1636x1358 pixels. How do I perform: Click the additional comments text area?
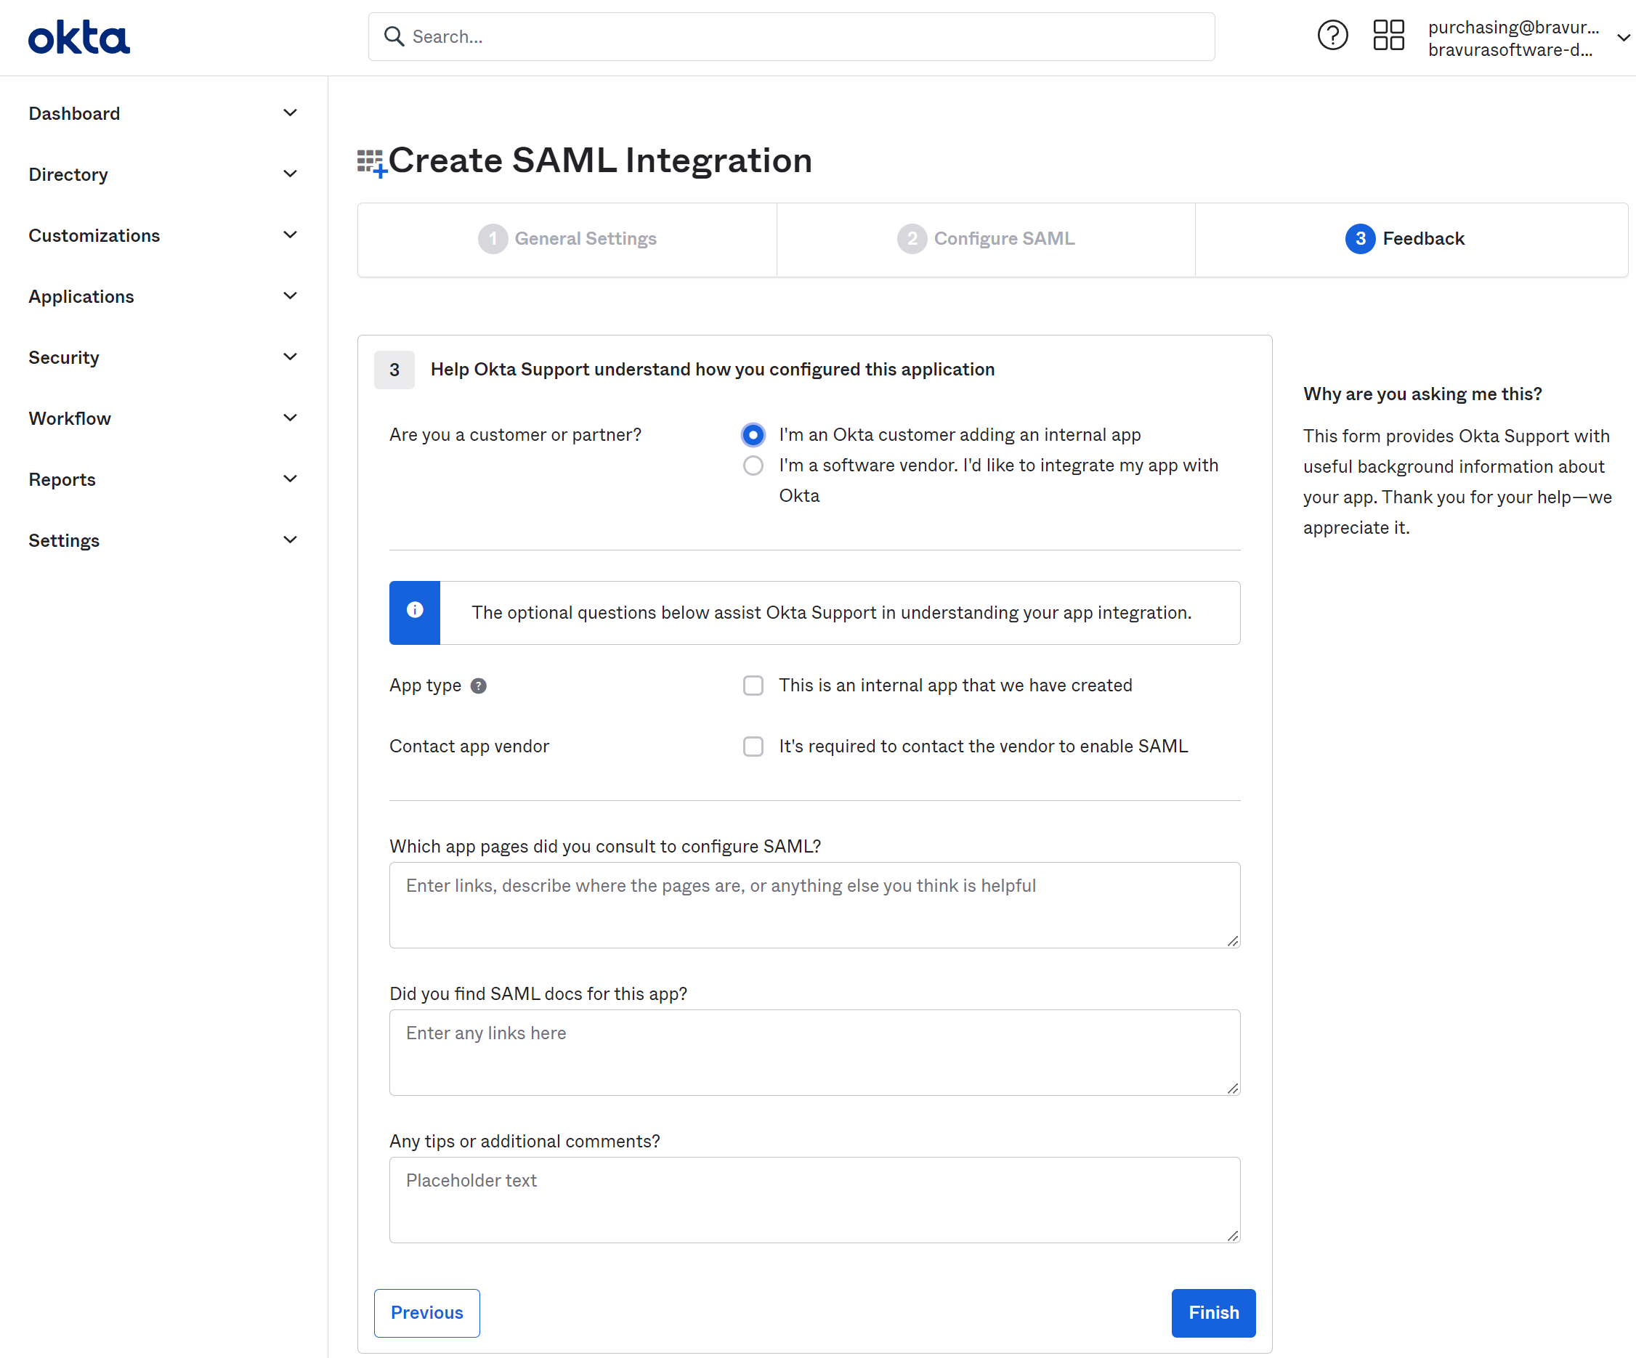(x=815, y=1200)
